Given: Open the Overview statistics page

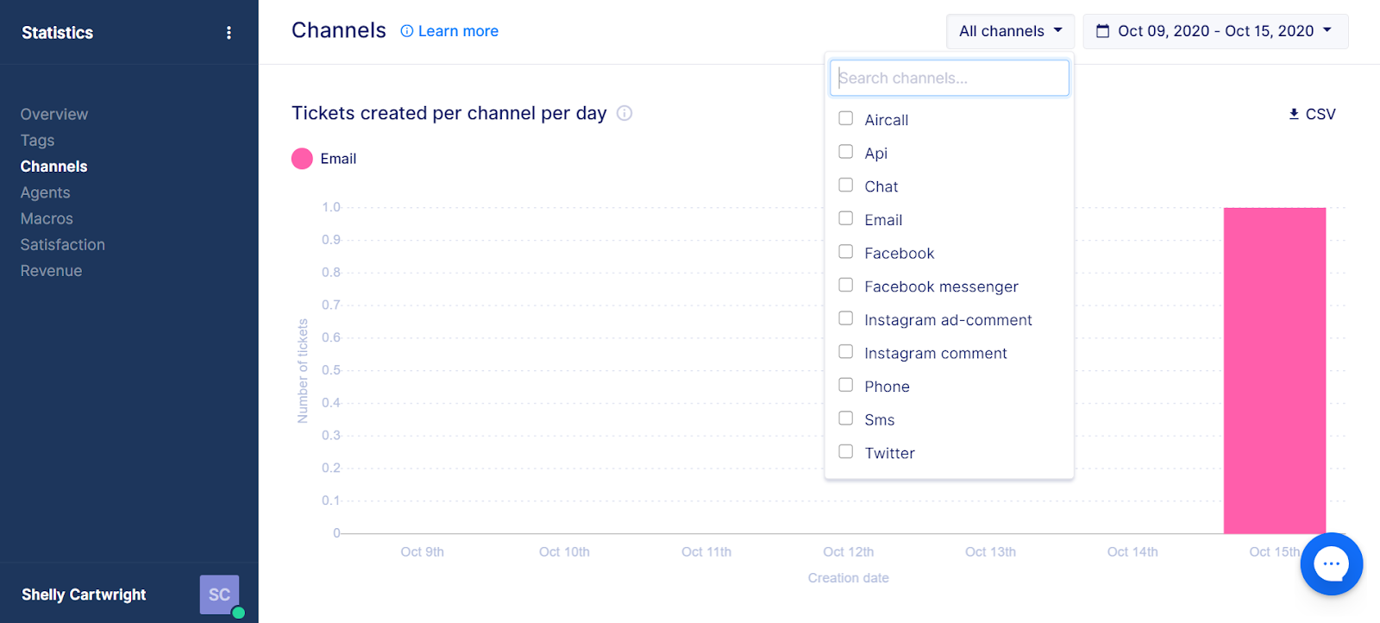Looking at the screenshot, I should (54, 114).
